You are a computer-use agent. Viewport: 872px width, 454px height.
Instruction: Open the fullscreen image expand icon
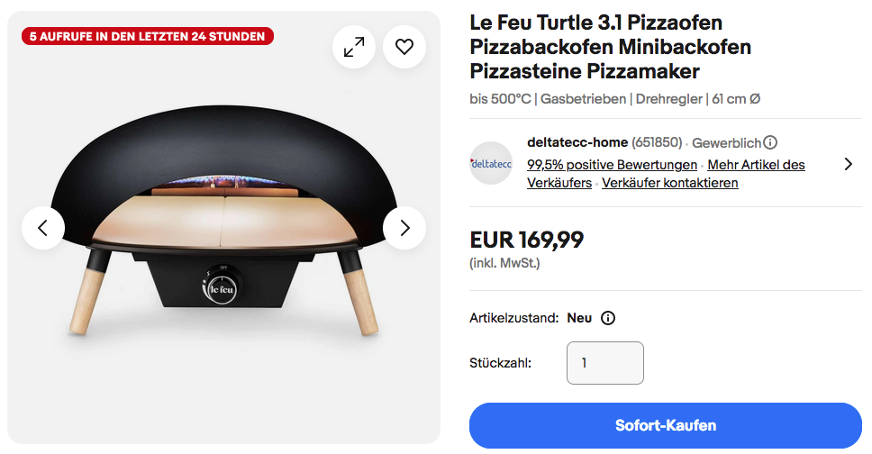pos(354,47)
